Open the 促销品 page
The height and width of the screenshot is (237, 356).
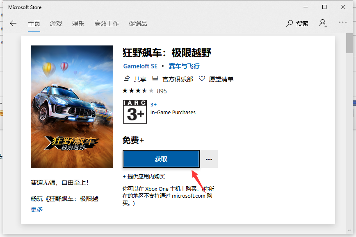point(138,23)
